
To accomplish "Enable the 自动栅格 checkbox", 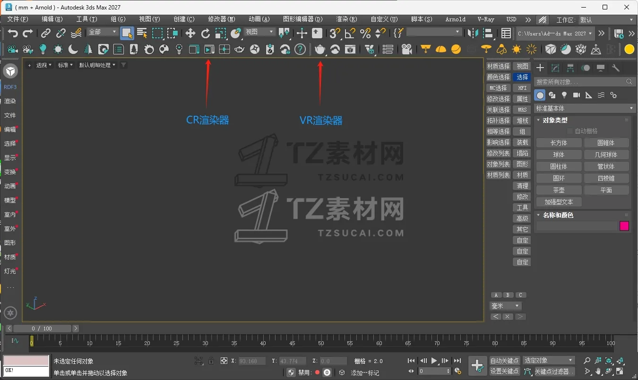I will click(570, 131).
